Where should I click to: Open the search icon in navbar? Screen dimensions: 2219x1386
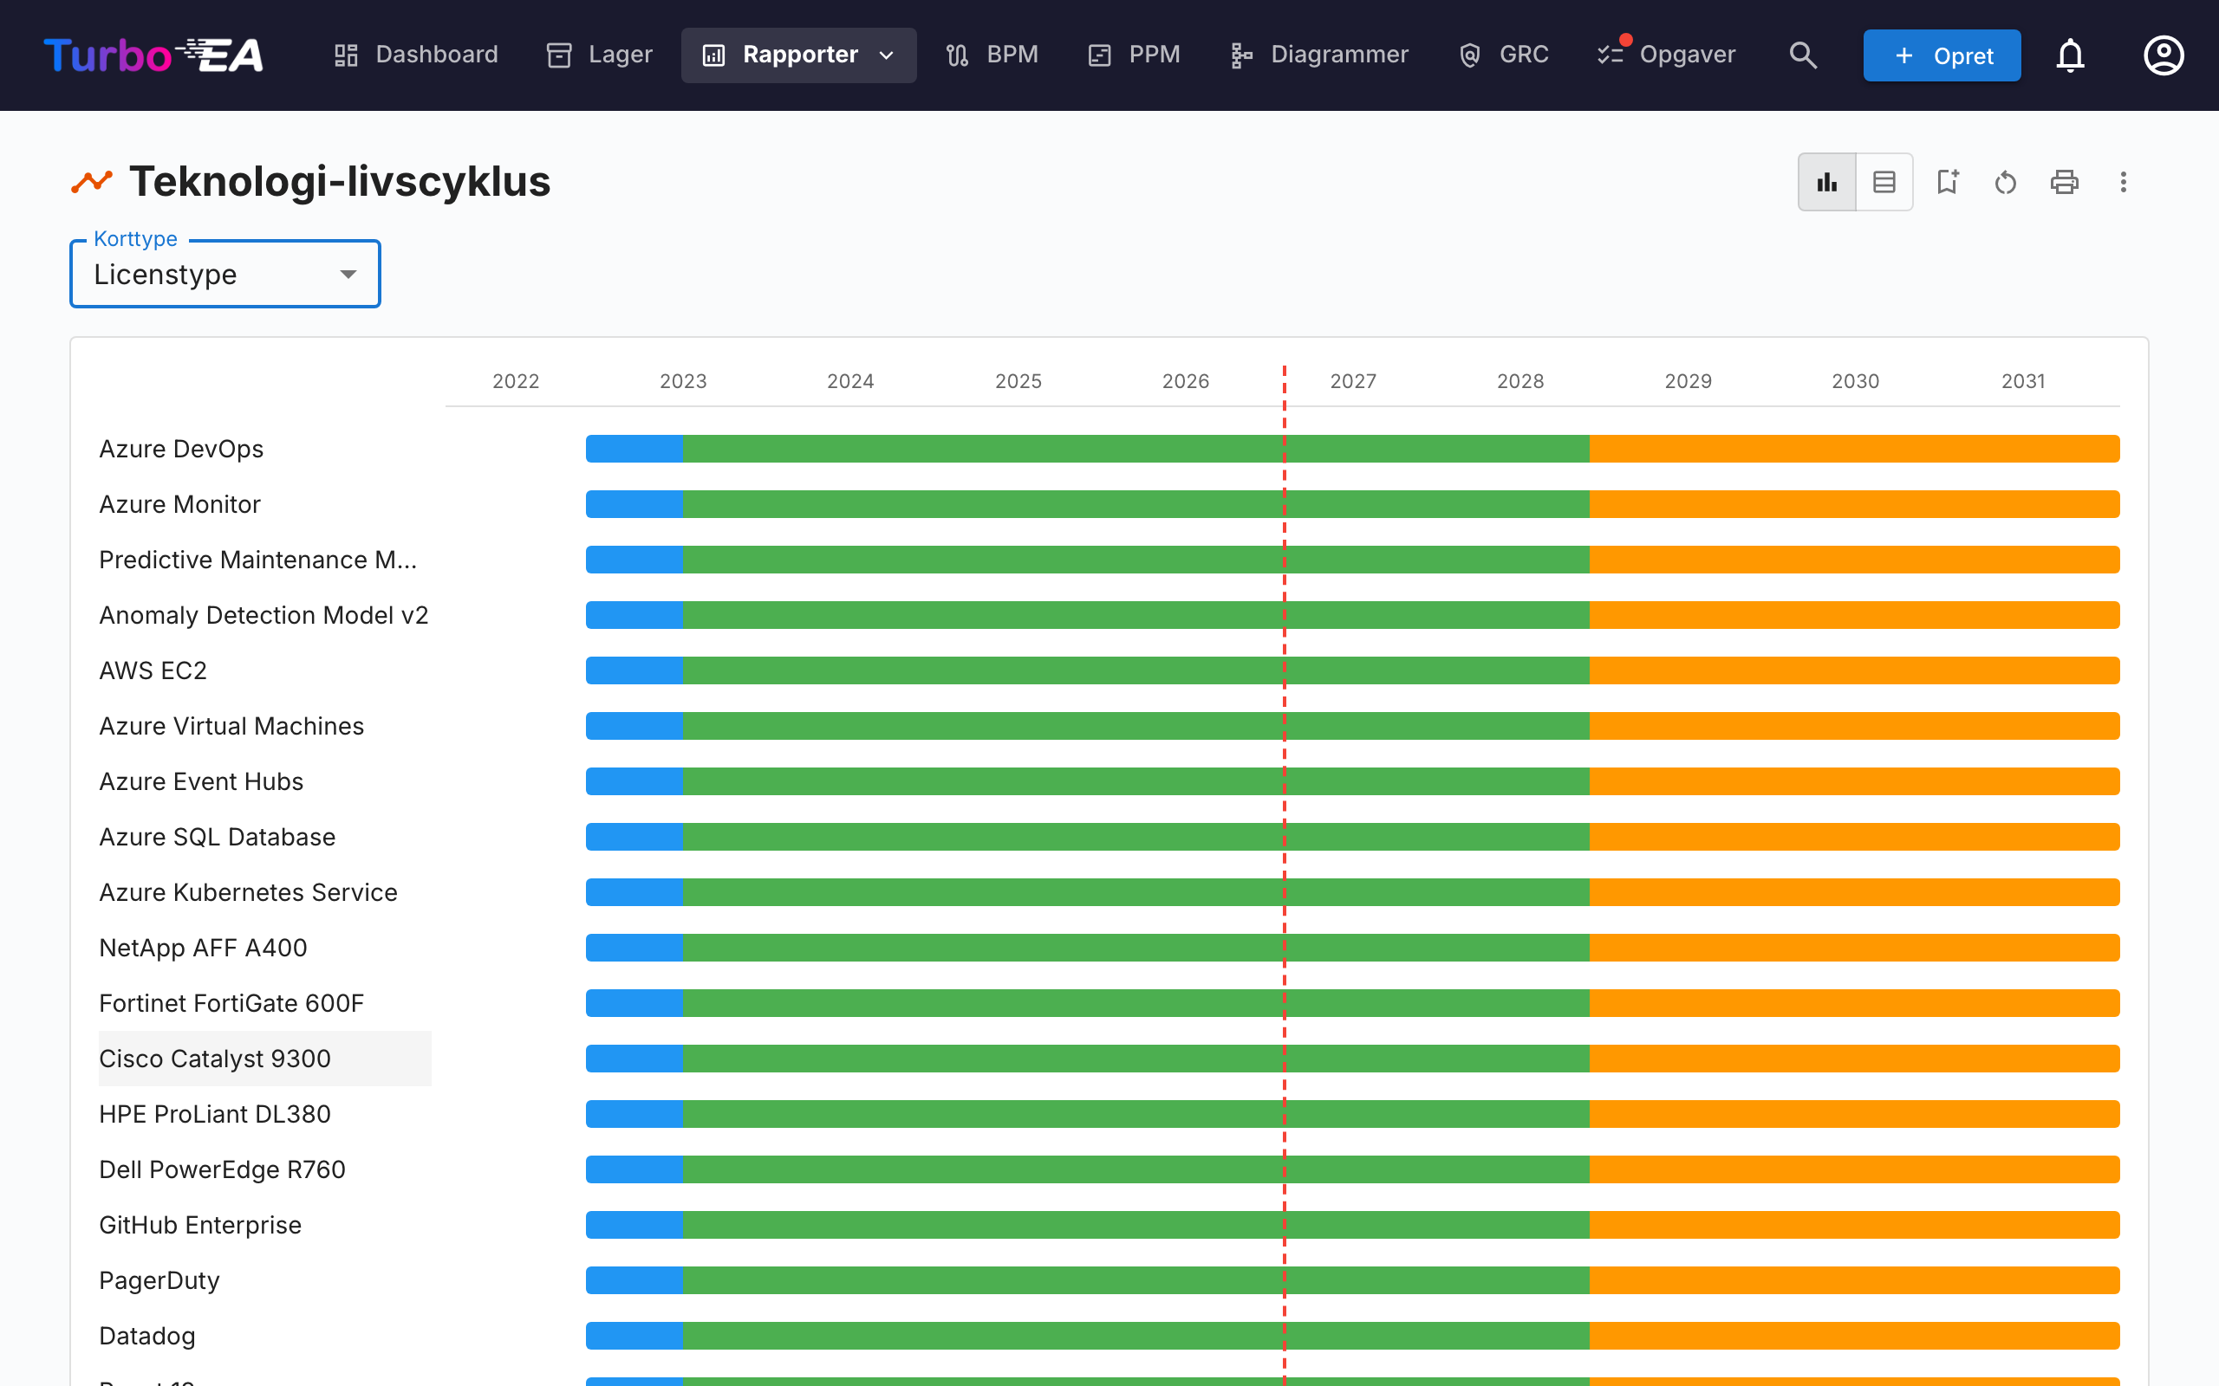coord(1803,55)
